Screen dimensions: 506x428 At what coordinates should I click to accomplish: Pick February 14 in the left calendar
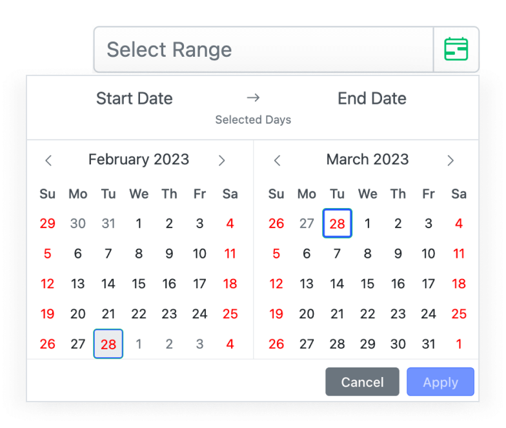[x=108, y=284]
